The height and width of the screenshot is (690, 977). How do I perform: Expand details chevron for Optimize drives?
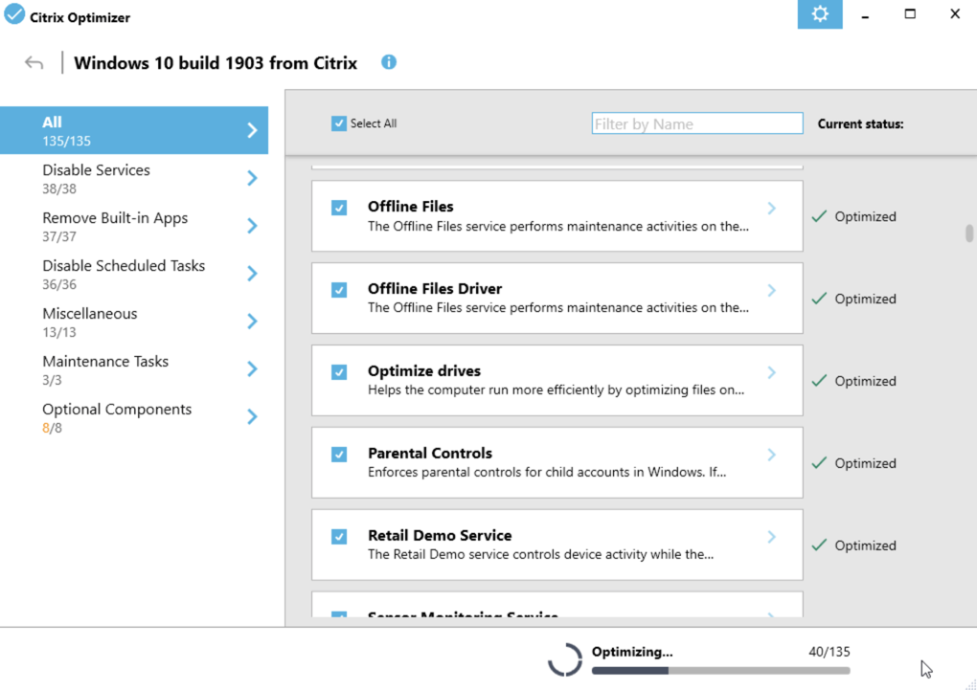[x=771, y=372]
